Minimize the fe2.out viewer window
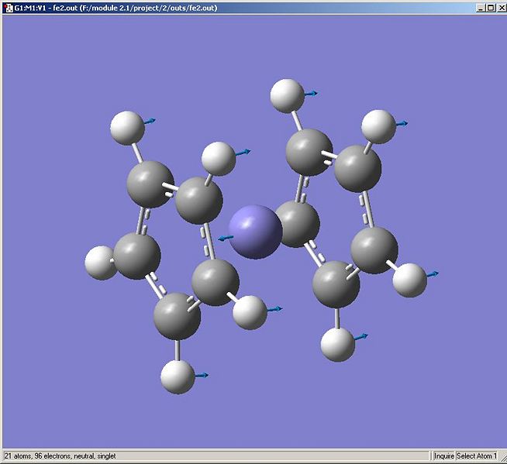The height and width of the screenshot is (464, 507). 481,8
